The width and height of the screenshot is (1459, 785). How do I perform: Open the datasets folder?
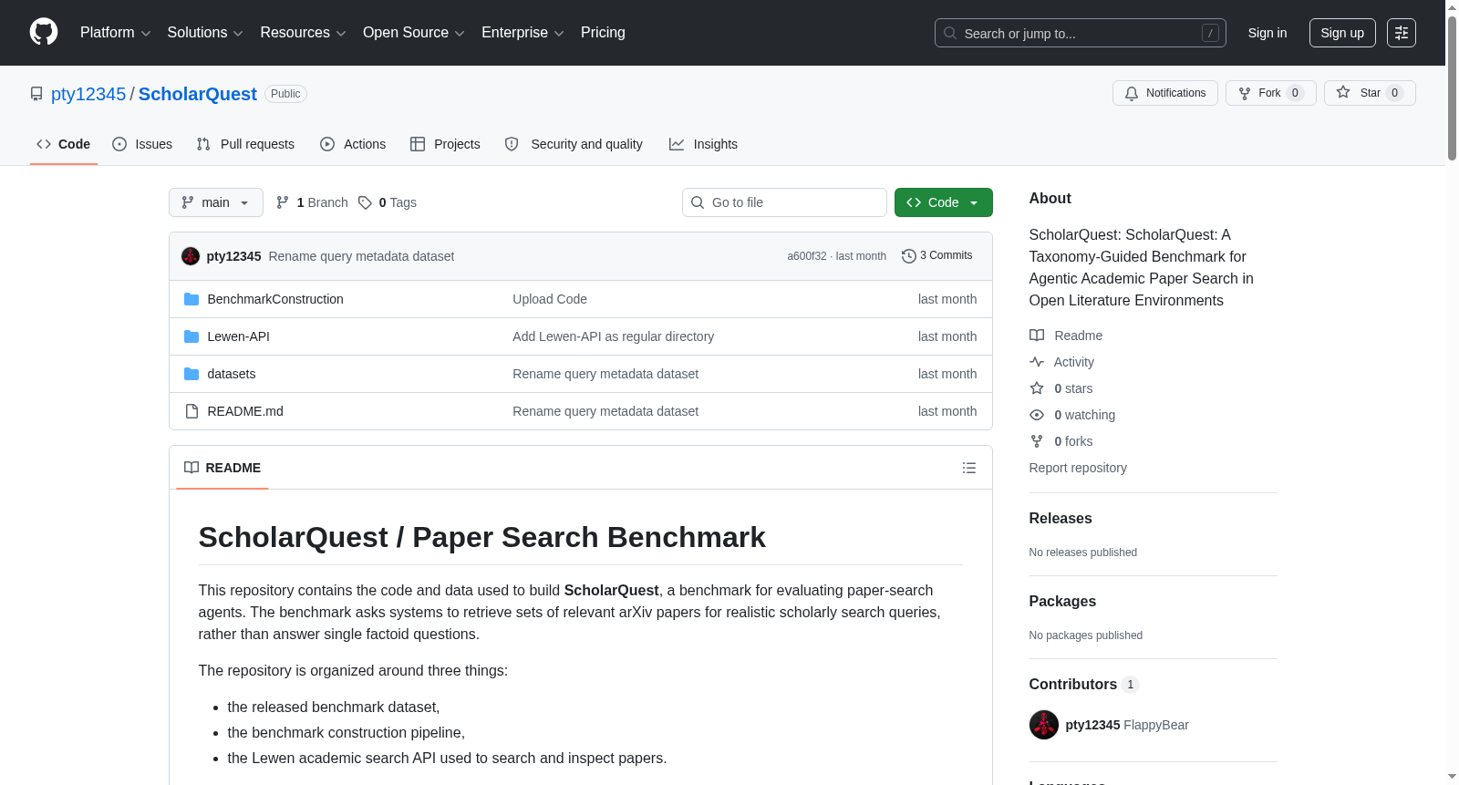[x=232, y=374]
